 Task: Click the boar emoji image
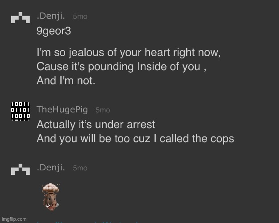(x=50, y=196)
